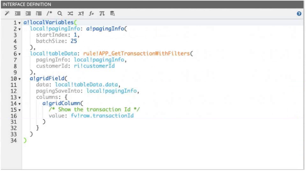
Task: Collapse the a!gridField block at line 10
Action: tap(20, 79)
